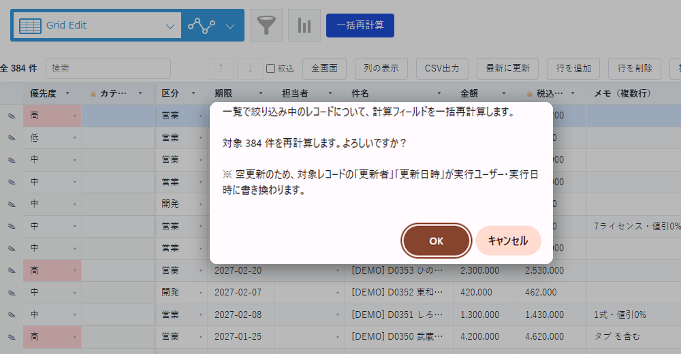Confirm recalculation with the OK button
This screenshot has width=681, height=354.
436,240
